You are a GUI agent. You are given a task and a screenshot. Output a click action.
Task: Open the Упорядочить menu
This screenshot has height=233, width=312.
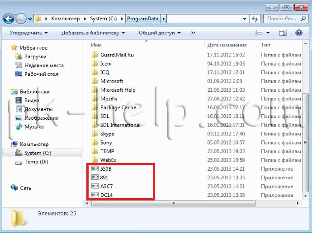pyautogui.click(x=28, y=33)
